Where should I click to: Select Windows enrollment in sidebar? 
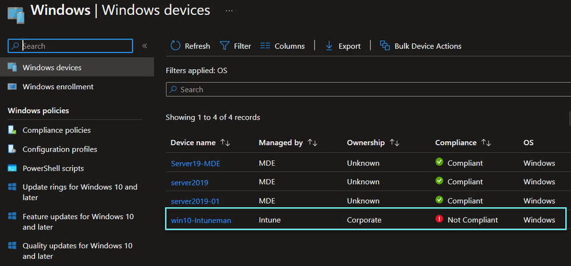[58, 86]
